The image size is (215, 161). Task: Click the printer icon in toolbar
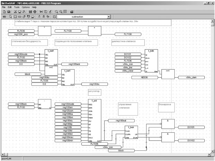pyautogui.click(x=72, y=12)
